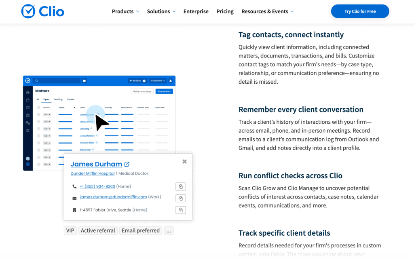Switch to the Closed tab
414x260 pixels.
tap(70, 99)
